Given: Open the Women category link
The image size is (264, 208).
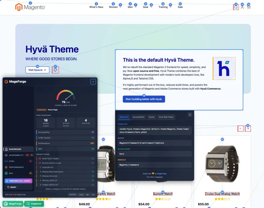Looking at the screenshot, I should tap(113, 7).
